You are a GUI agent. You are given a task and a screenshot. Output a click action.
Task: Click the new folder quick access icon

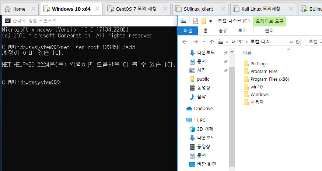click(x=204, y=21)
